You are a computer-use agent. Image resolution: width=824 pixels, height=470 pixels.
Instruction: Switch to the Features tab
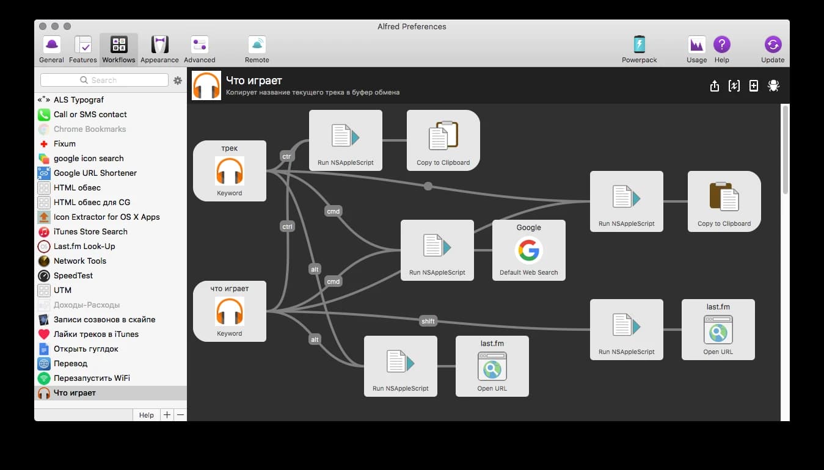click(x=82, y=49)
